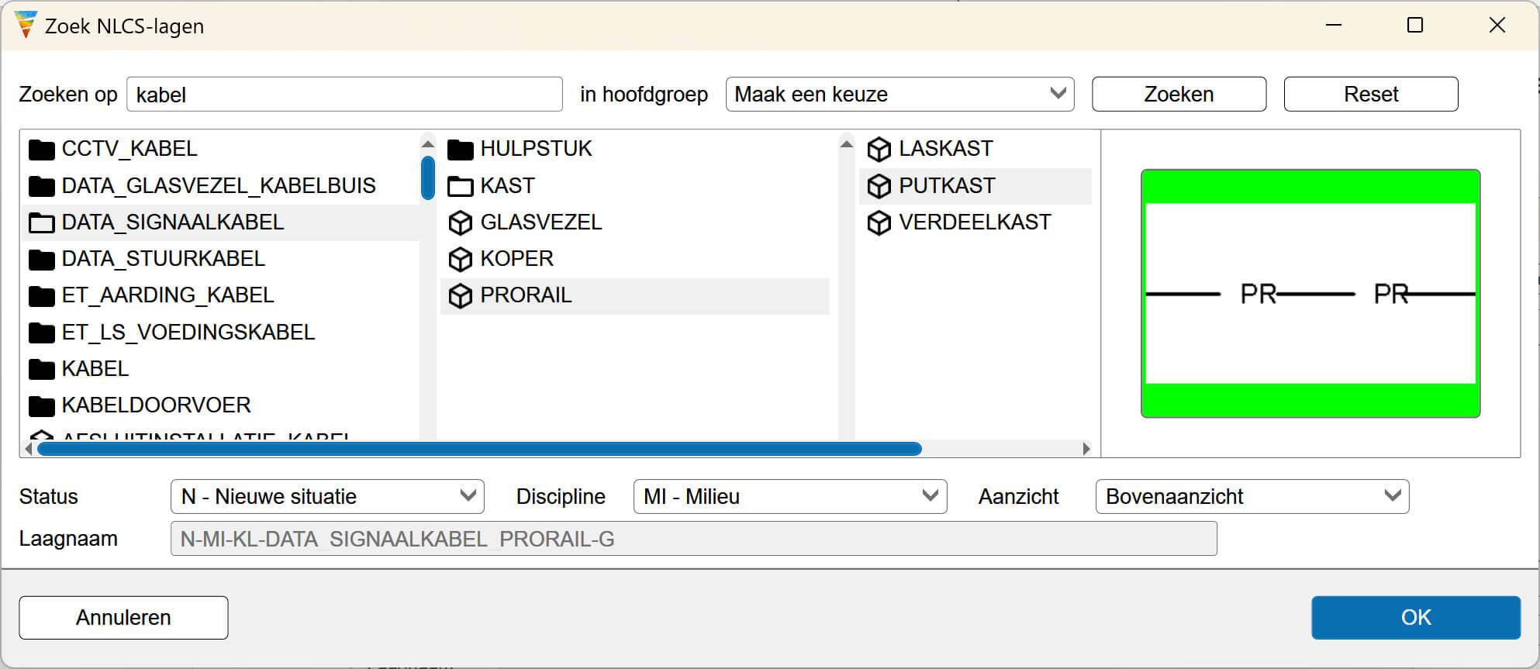Choose PUTKAST in the third column

click(946, 186)
